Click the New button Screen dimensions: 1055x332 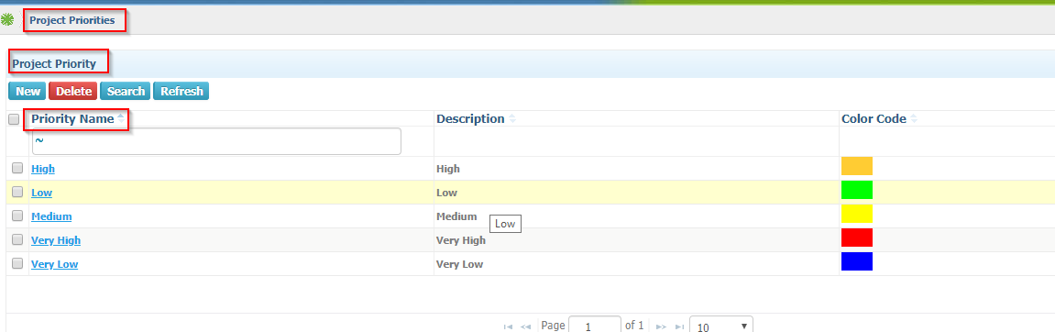pyautogui.click(x=27, y=91)
